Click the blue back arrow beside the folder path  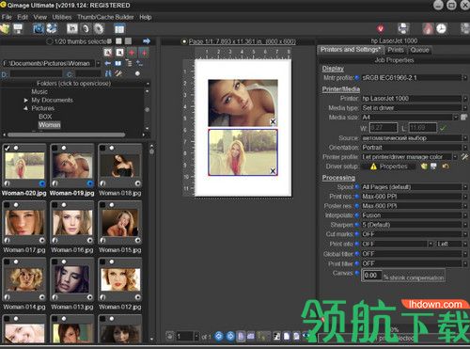[107, 64]
